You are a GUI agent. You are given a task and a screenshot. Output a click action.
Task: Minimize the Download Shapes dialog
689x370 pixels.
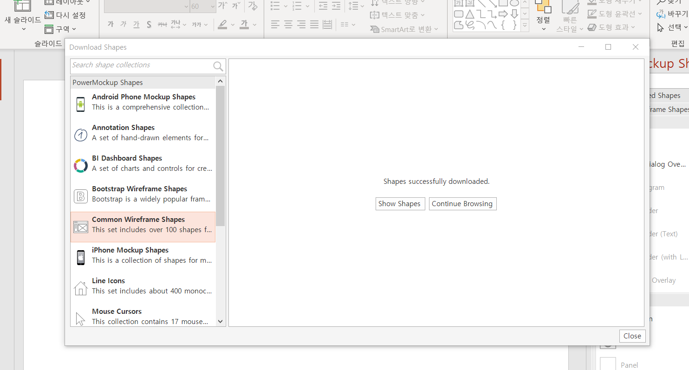pos(581,47)
